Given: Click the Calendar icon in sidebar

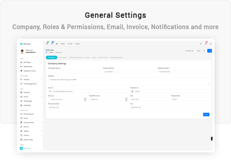Looking at the screenshot, I should tap(21, 105).
